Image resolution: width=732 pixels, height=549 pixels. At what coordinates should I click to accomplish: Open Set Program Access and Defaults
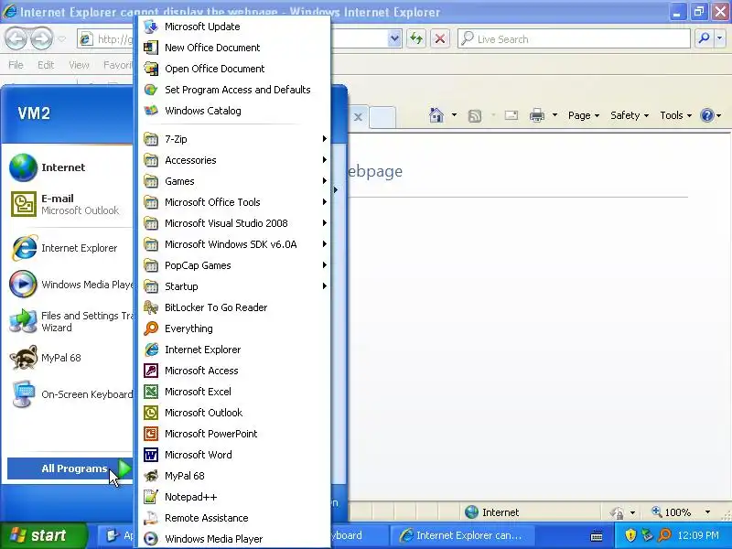(x=234, y=90)
